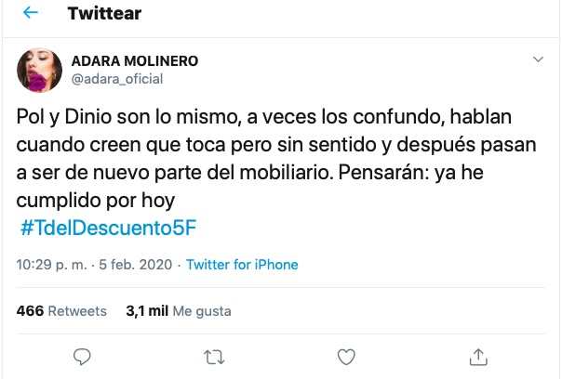The image size is (562, 379).
Task: Reply to Adara's tweet
Action: (x=81, y=356)
